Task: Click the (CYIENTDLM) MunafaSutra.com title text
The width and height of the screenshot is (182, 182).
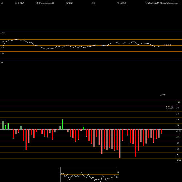Action: (161, 3)
